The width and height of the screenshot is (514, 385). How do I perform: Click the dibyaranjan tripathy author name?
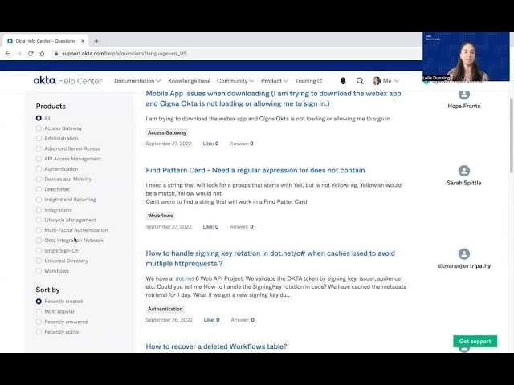464,266
